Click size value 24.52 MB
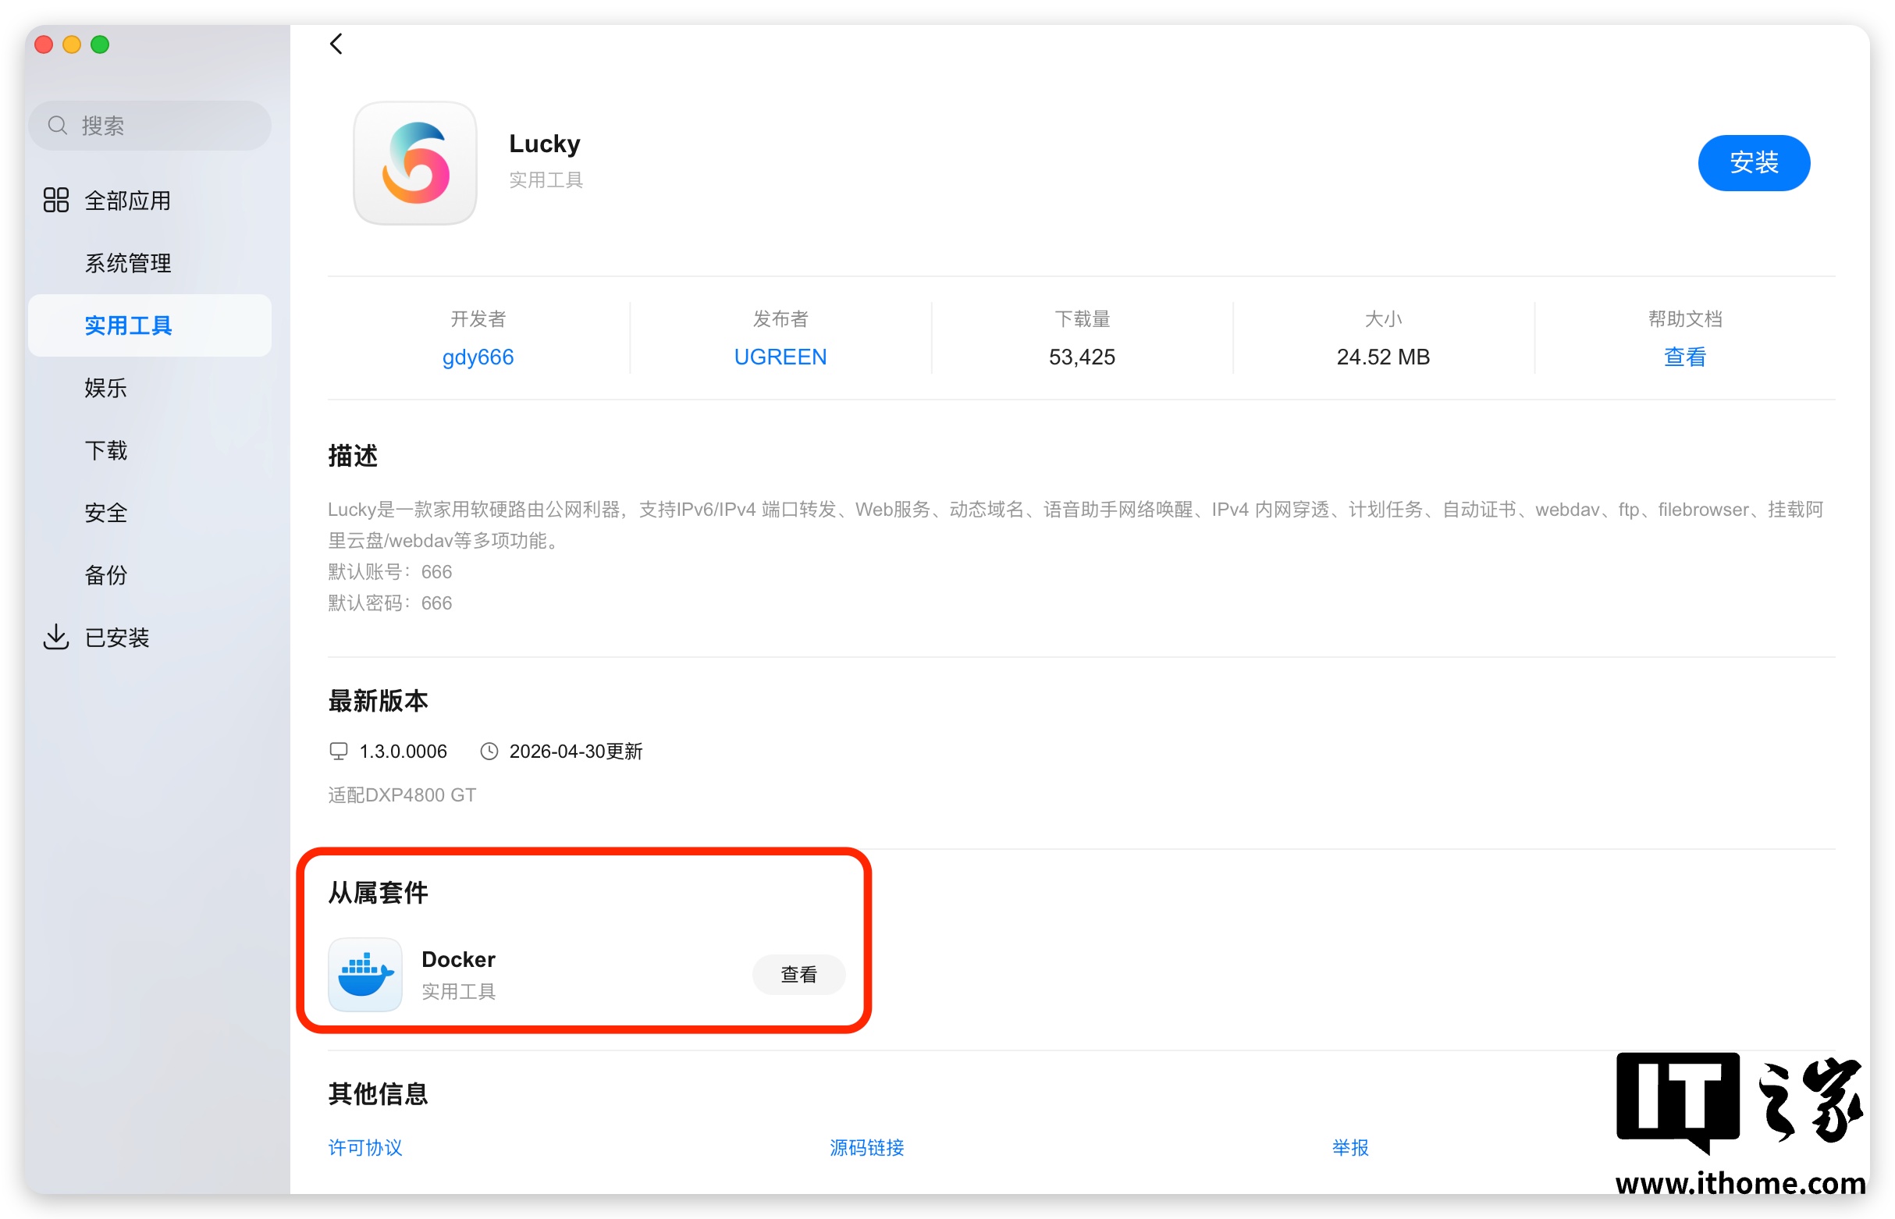This screenshot has width=1895, height=1219. (1383, 357)
